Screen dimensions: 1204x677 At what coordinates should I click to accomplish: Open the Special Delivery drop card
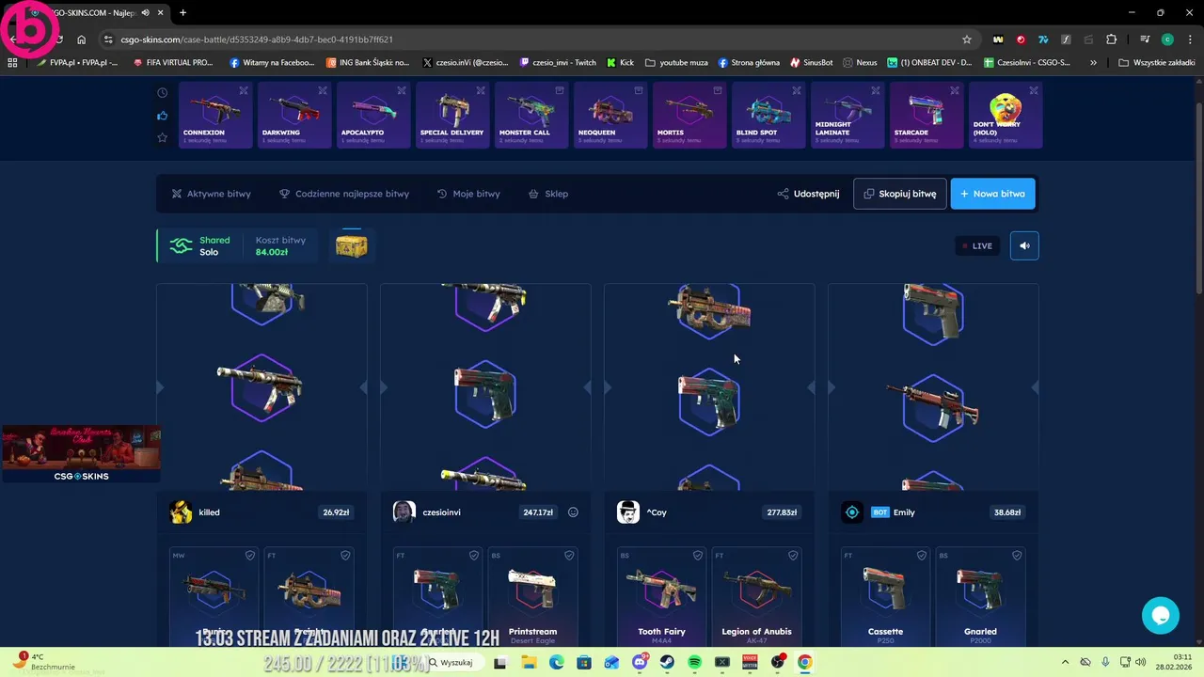pos(452,115)
